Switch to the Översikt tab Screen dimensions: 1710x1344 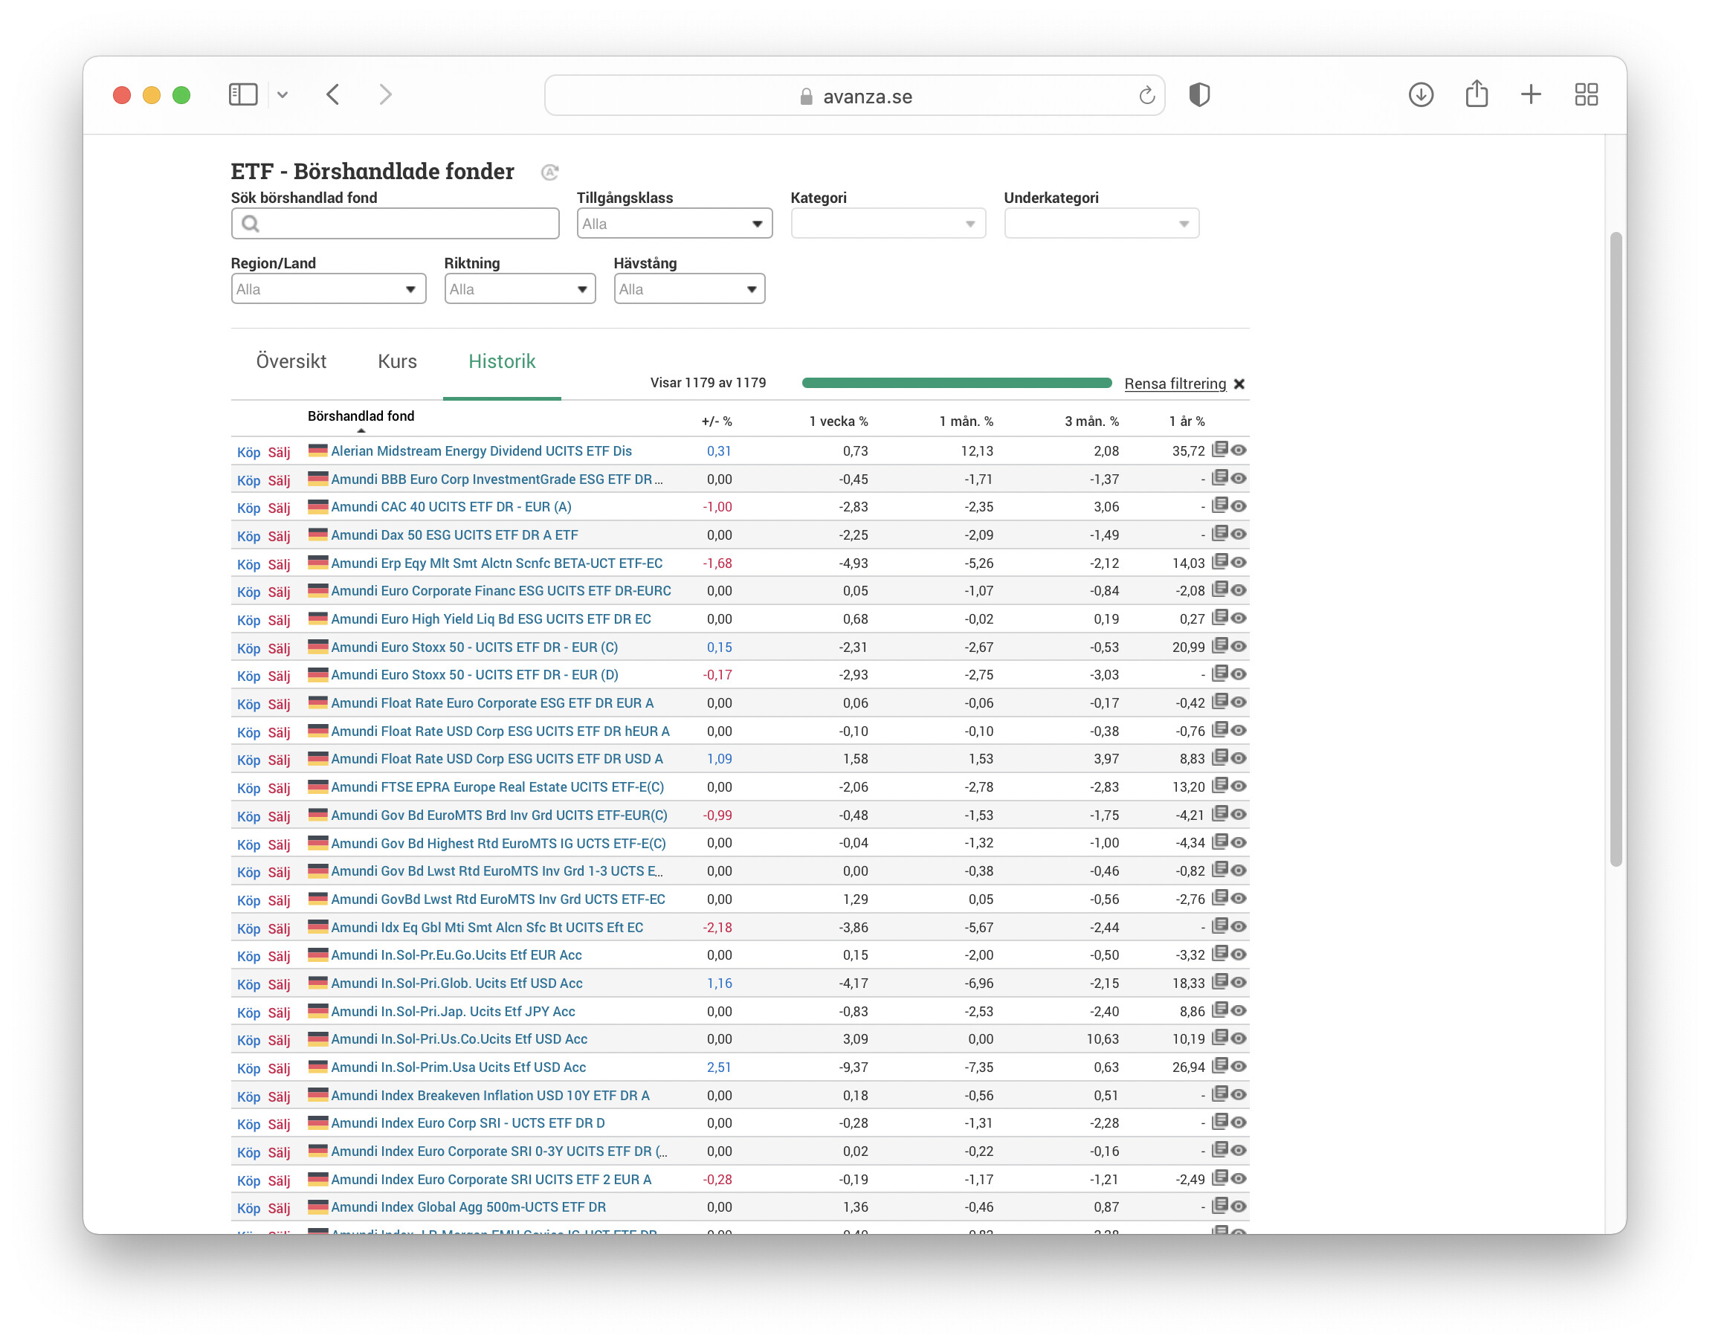tap(291, 361)
